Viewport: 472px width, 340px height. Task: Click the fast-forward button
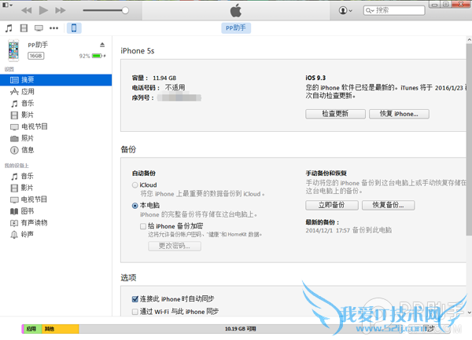coord(61,10)
